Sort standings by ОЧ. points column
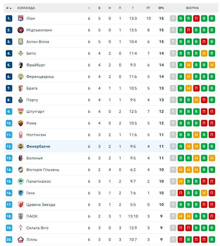The image size is (220, 246). pos(161,8)
